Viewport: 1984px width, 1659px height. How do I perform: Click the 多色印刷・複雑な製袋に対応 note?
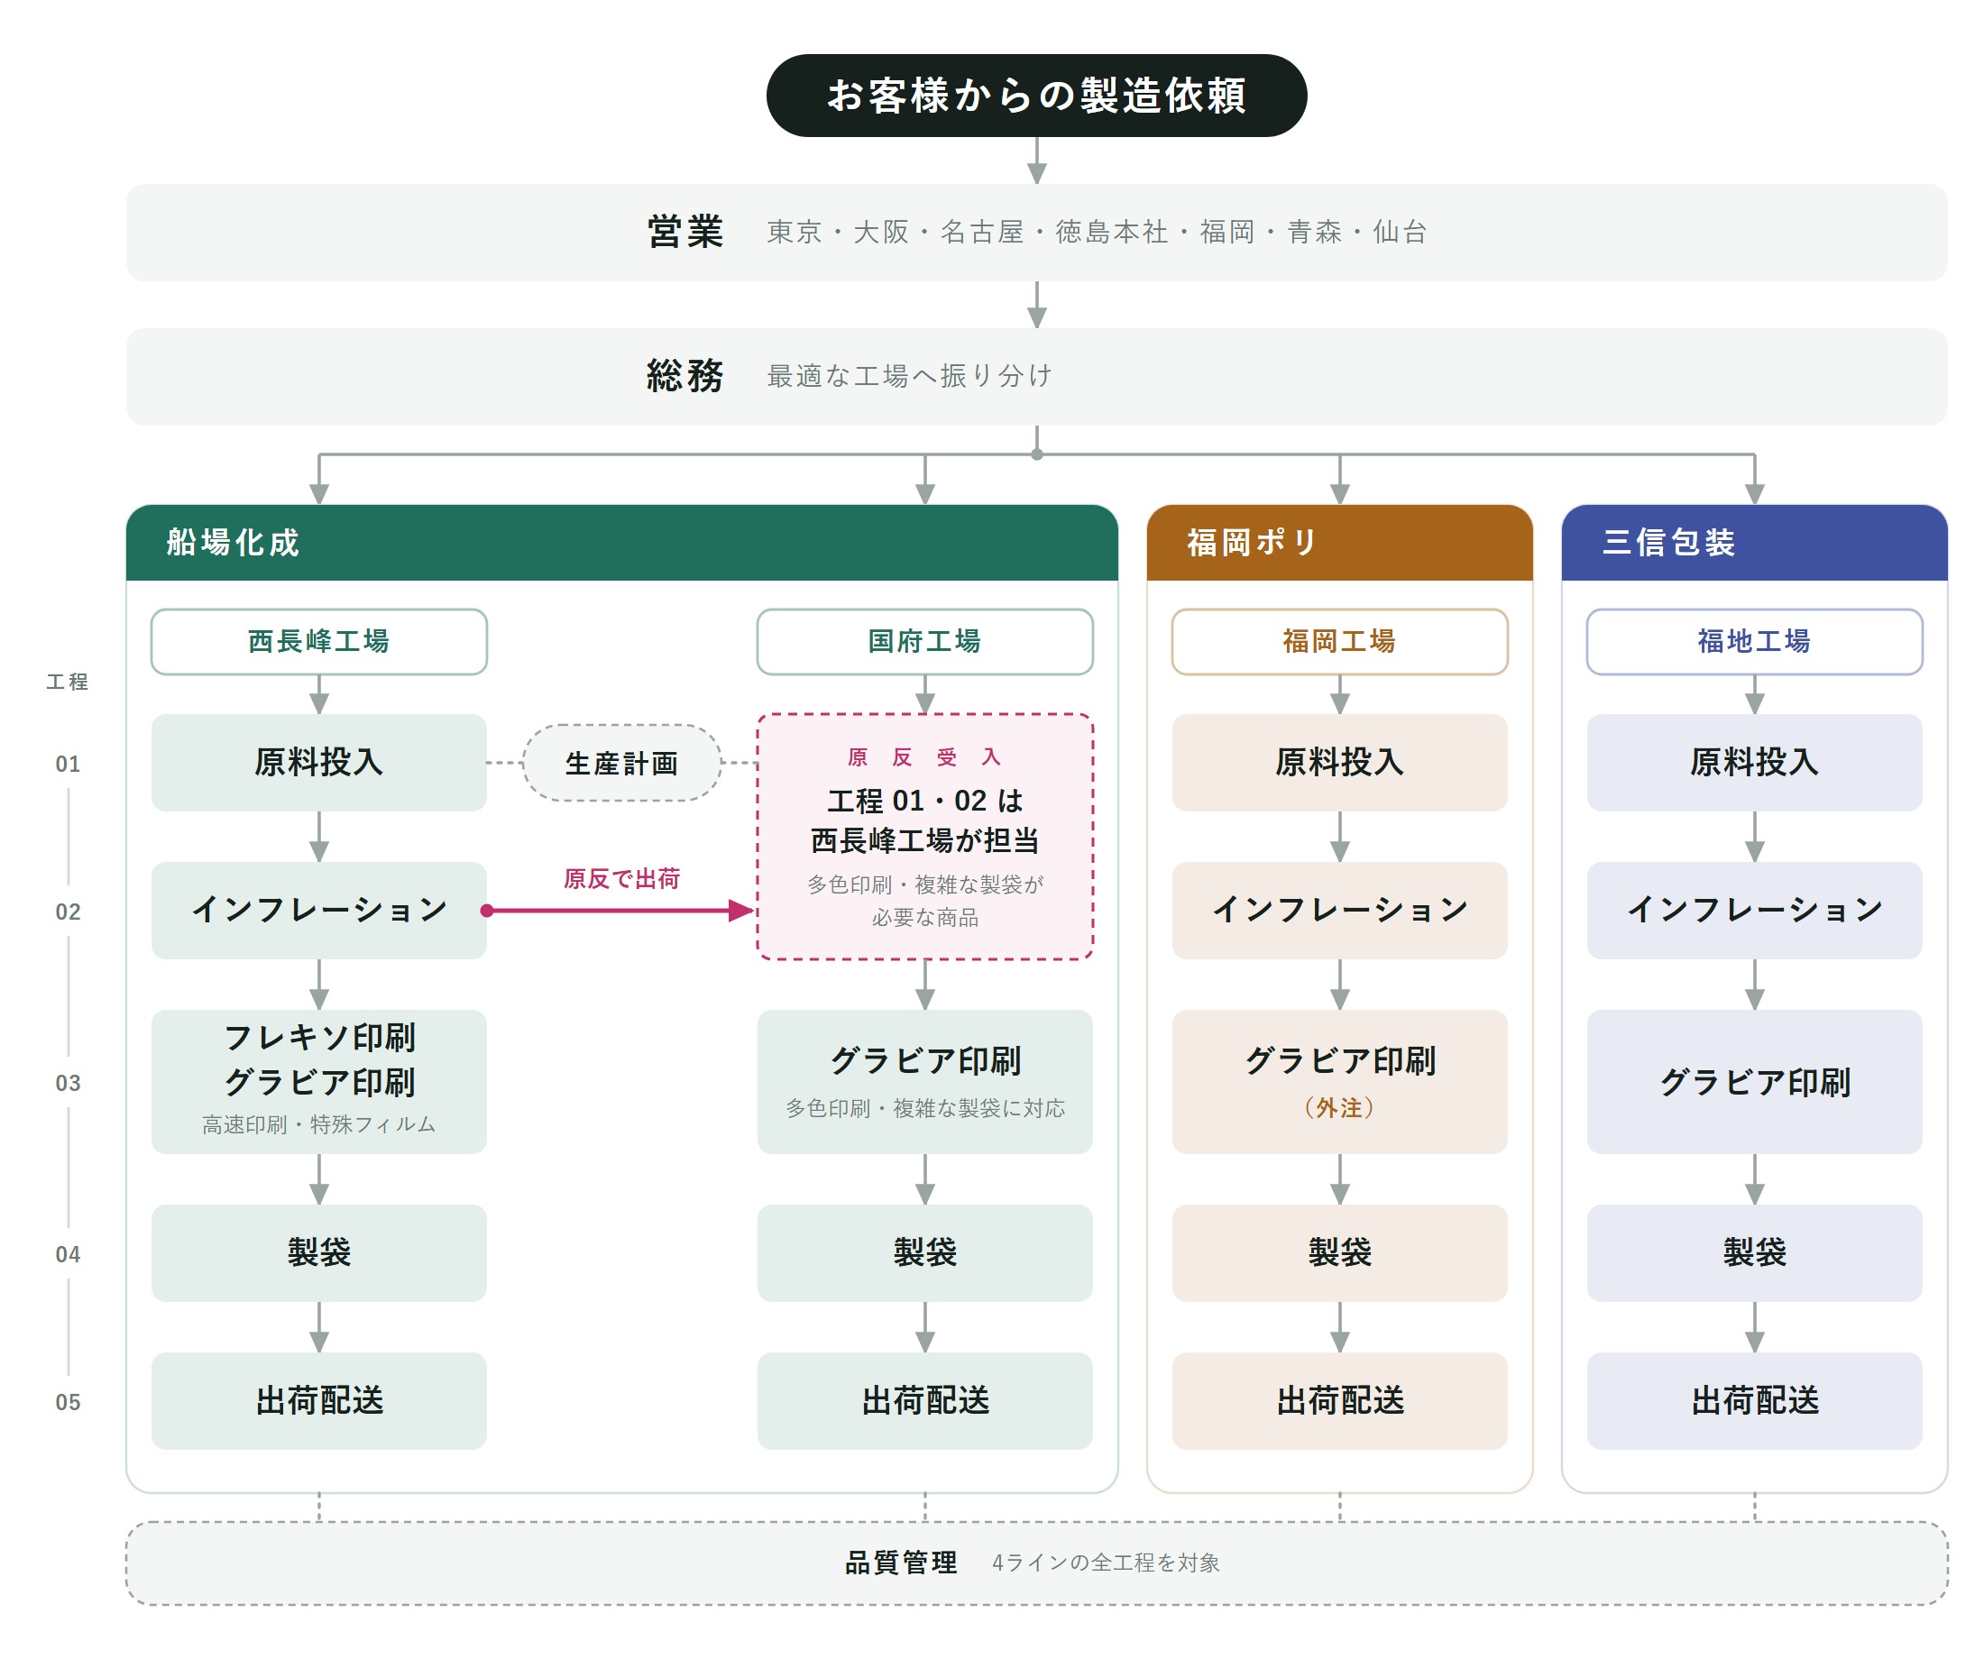point(925,1108)
